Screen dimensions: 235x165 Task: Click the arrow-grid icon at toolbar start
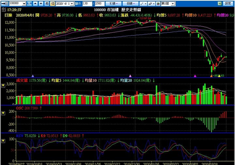tap(5, 4)
